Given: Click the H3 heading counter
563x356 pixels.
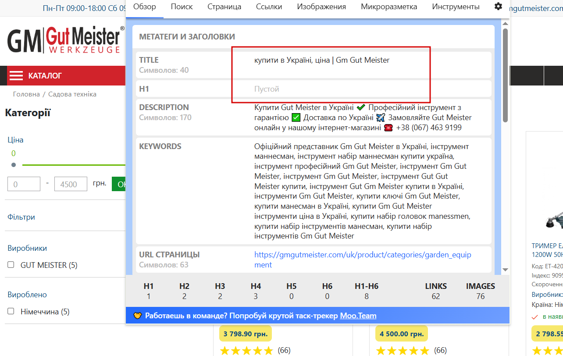Looking at the screenshot, I should point(220,291).
